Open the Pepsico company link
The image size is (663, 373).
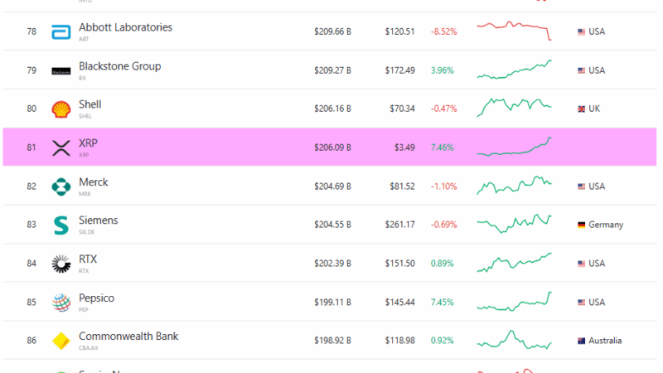coord(96,298)
